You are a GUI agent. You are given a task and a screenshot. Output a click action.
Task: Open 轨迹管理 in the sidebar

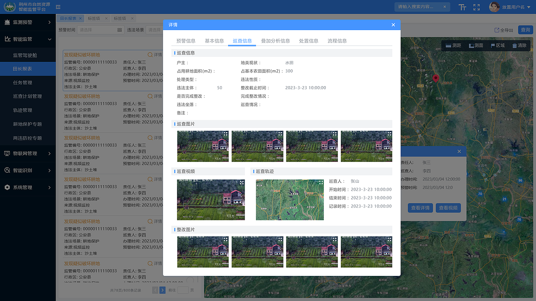coord(28,110)
